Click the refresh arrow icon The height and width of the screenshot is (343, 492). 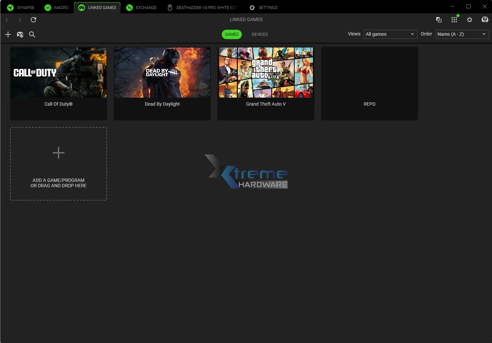[x=33, y=20]
